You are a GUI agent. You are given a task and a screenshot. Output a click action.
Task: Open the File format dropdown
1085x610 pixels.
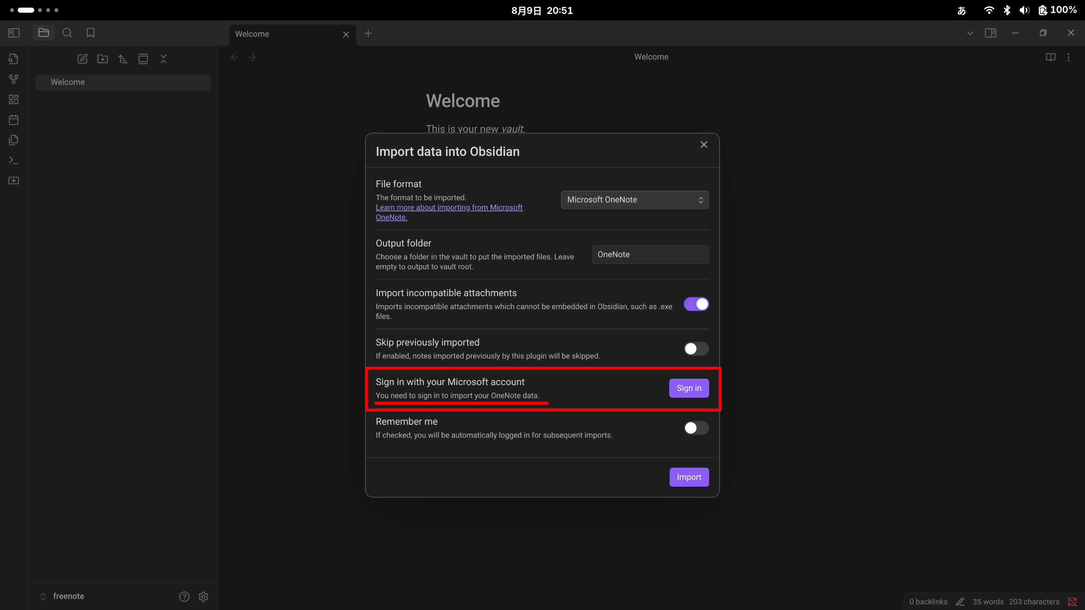[634, 200]
